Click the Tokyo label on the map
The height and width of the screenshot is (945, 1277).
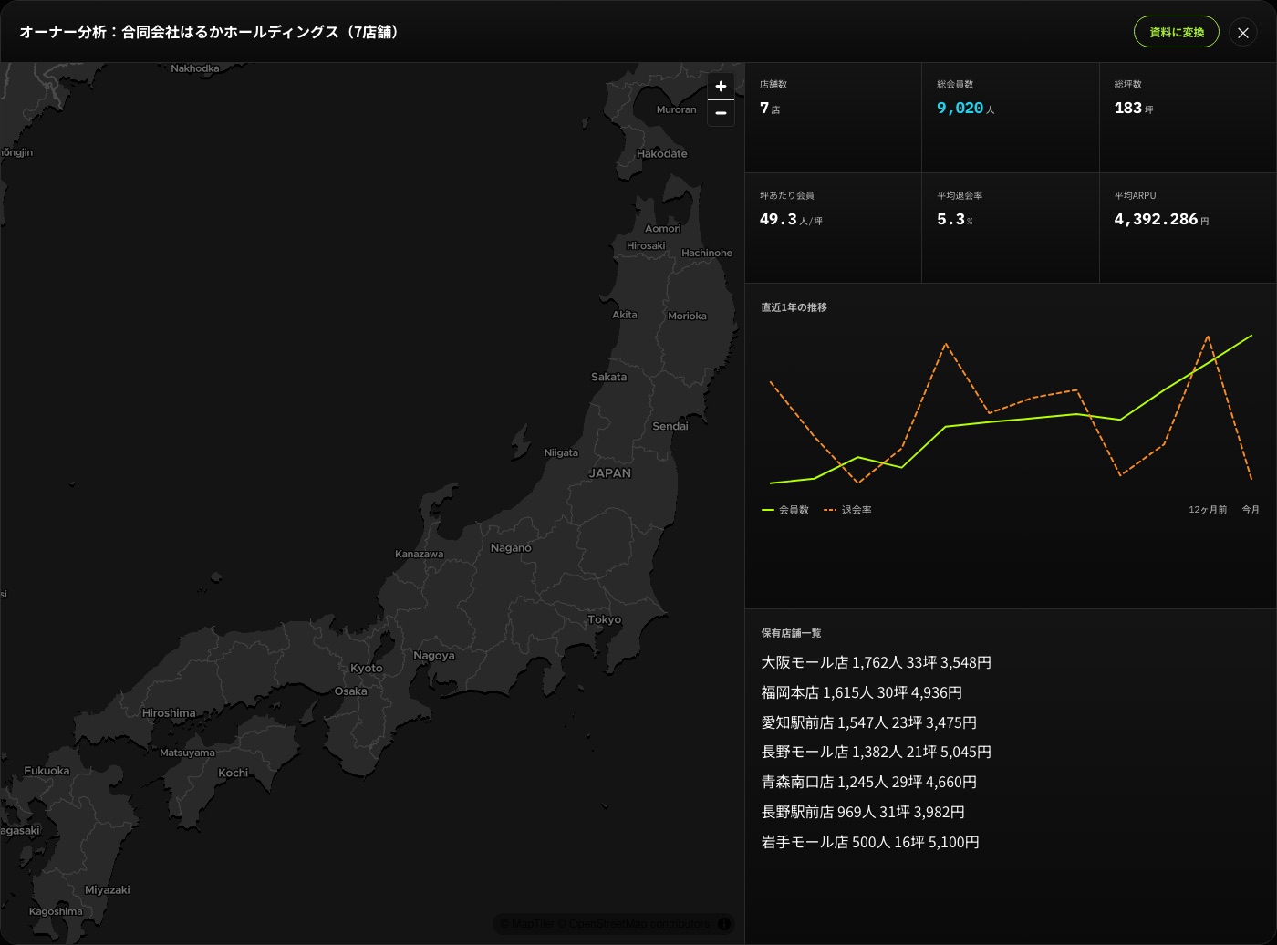pos(605,619)
